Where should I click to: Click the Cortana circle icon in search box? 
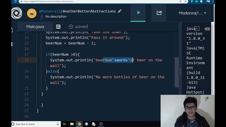tap(13, 124)
